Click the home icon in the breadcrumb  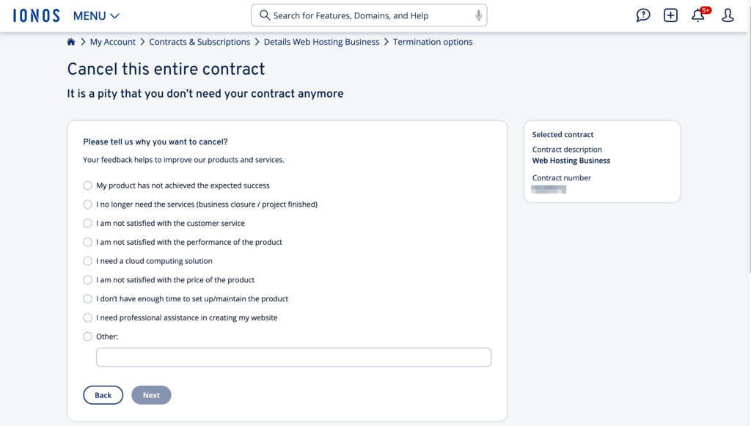[70, 42]
